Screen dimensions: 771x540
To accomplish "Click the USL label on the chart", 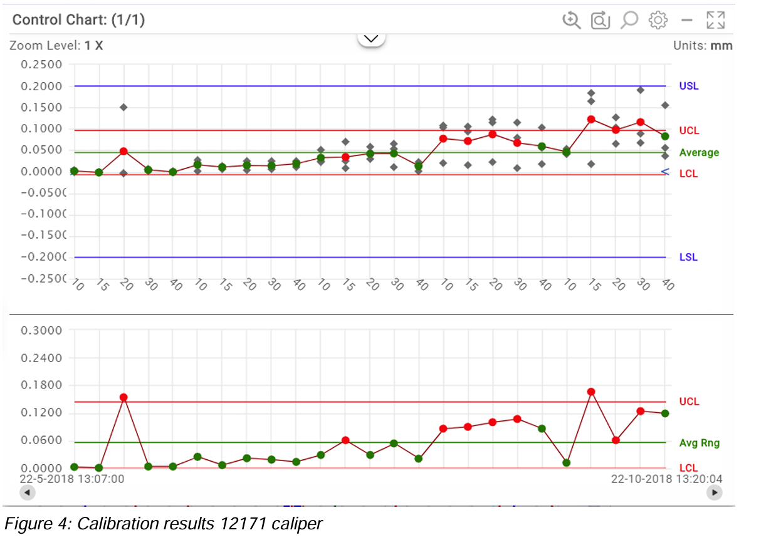I will coord(688,86).
